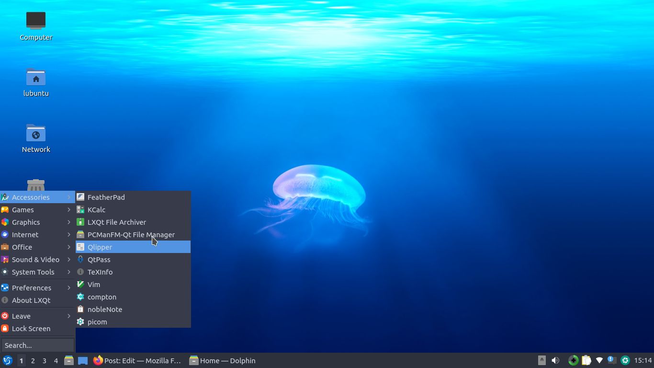Click the Trash desktop icon
Image resolution: width=654 pixels, height=368 pixels.
(x=36, y=185)
